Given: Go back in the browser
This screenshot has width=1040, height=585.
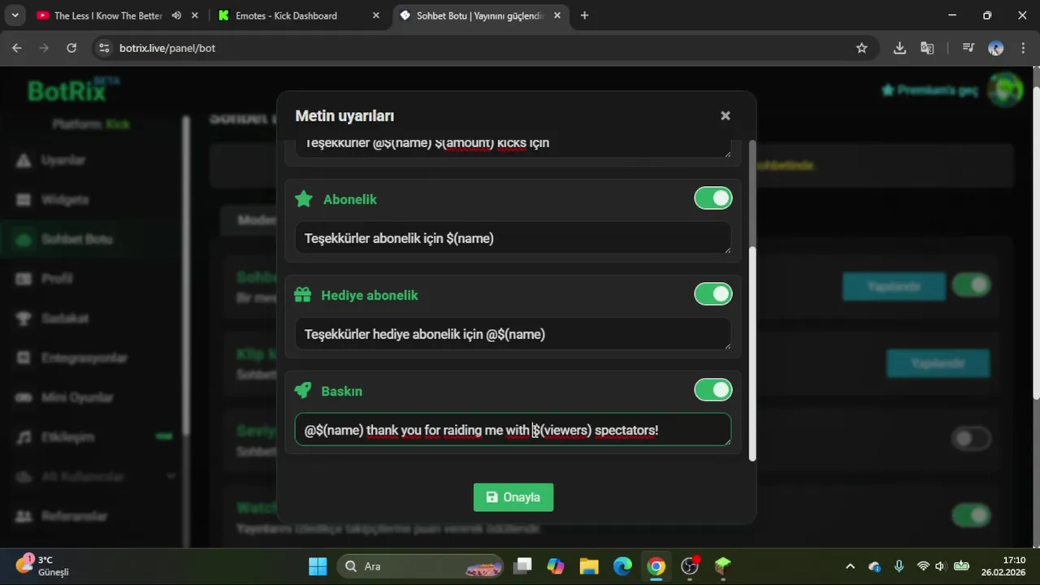Looking at the screenshot, I should click(x=17, y=48).
